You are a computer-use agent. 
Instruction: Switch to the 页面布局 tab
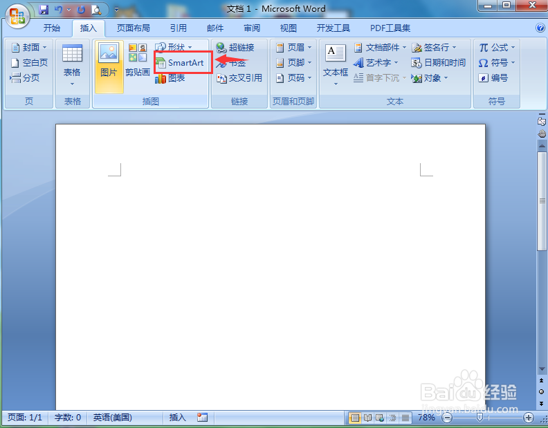133,28
